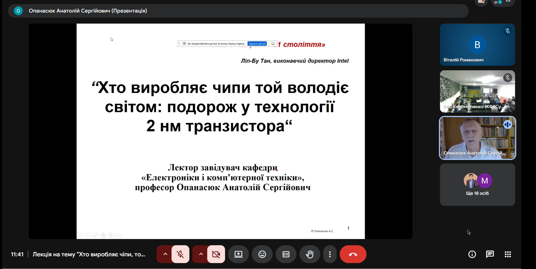Toggle closed captions on
536x269 pixels.
pos(286,254)
